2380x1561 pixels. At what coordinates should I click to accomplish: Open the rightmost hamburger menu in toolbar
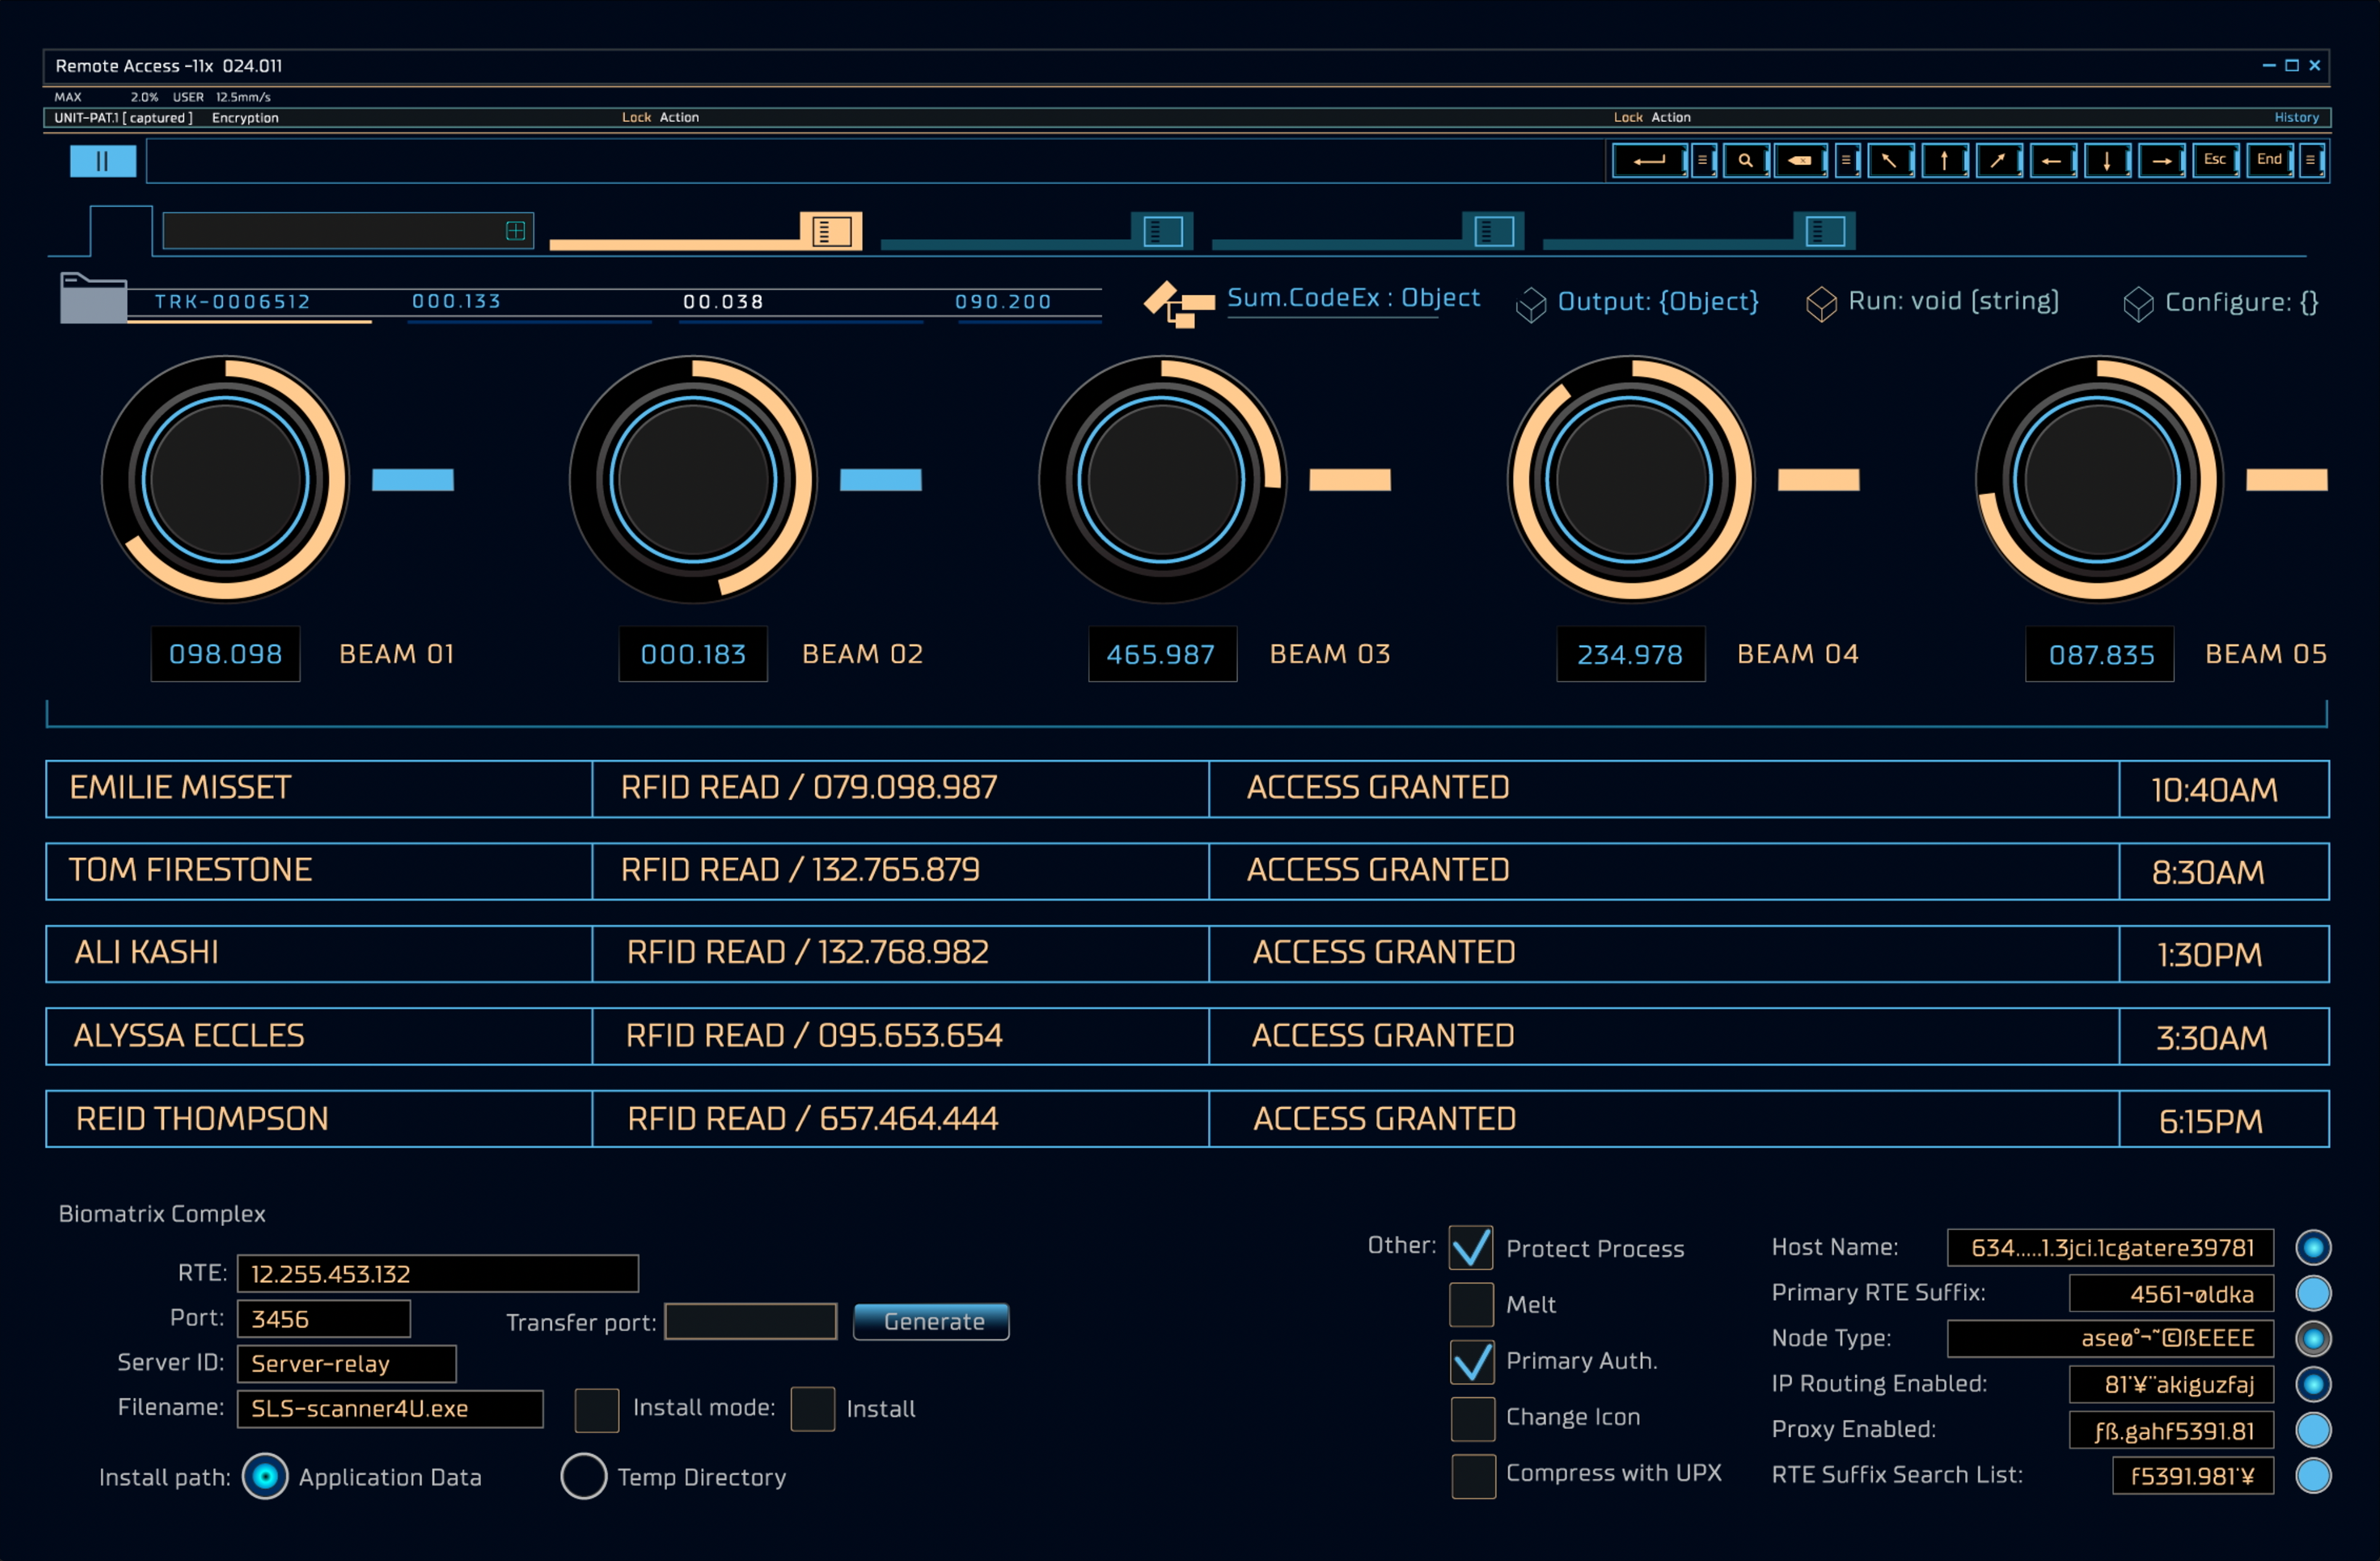point(2310,160)
